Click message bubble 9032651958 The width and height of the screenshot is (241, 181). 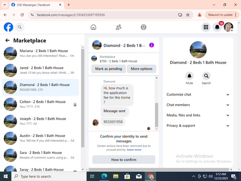pos(113,122)
